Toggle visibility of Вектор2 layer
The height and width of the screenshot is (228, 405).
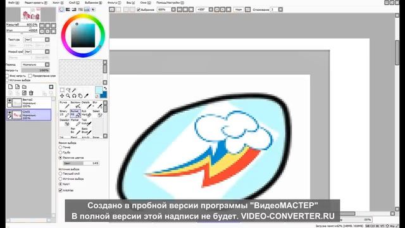[9, 100]
